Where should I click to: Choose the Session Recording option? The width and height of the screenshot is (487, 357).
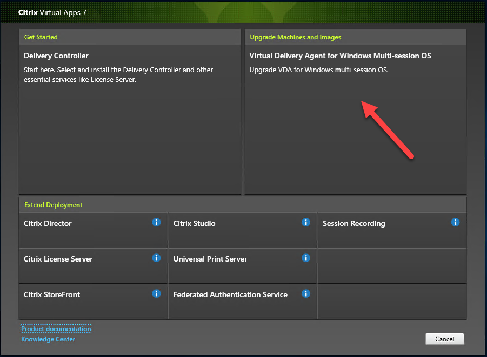[354, 224]
